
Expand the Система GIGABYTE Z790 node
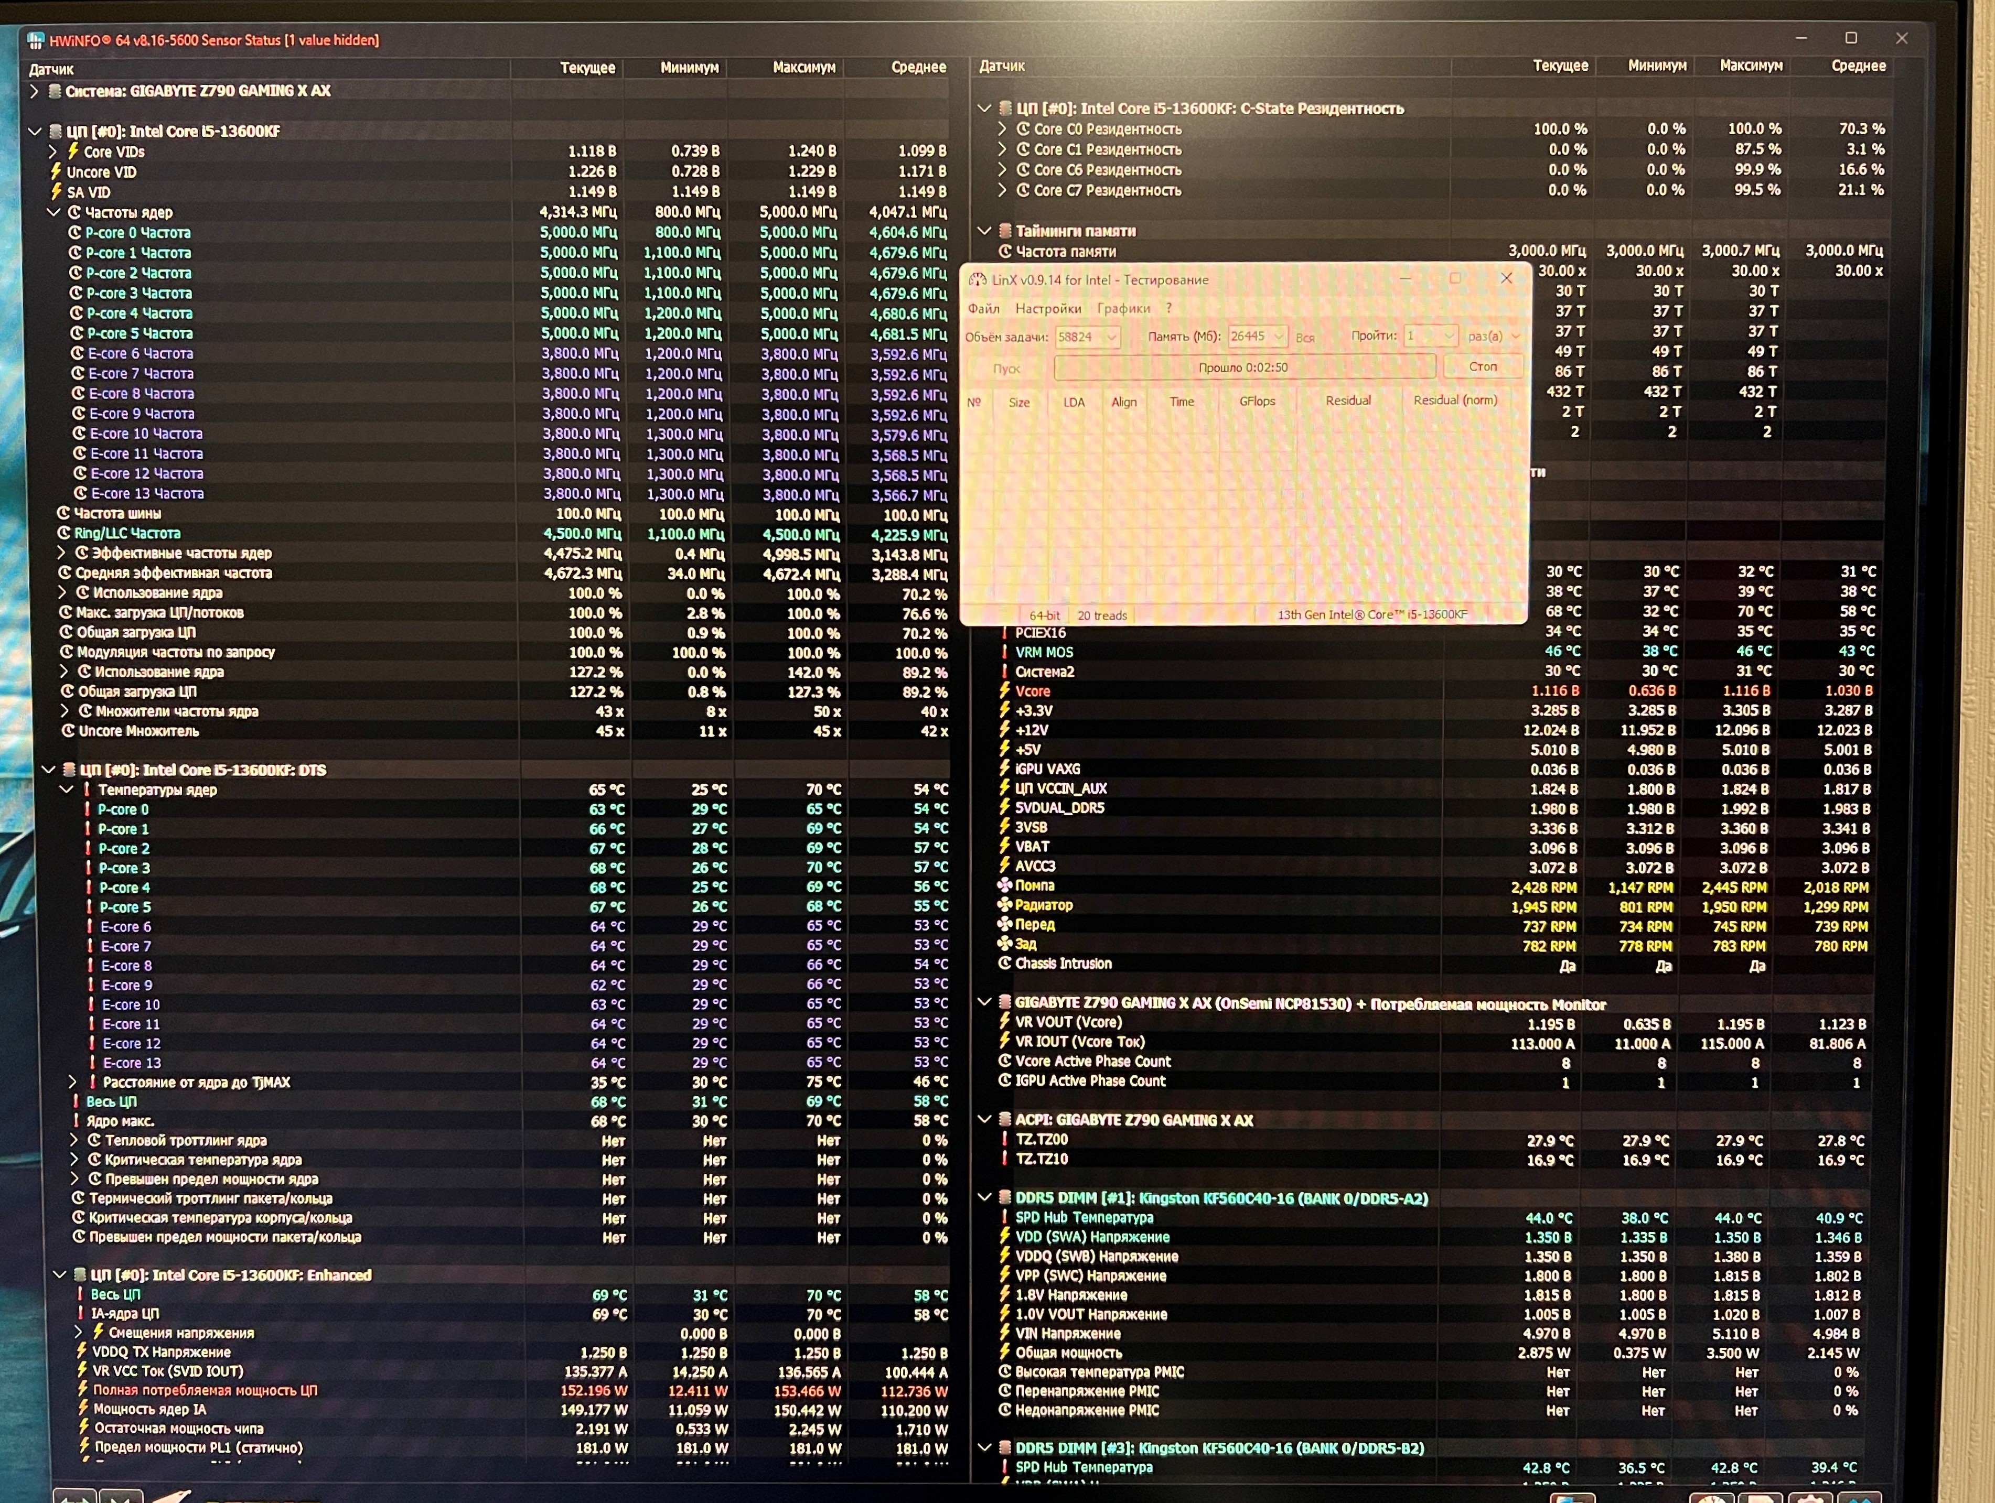pos(34,91)
